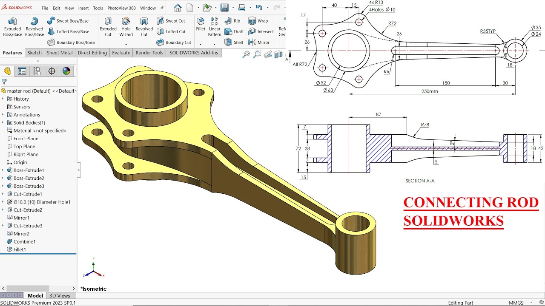The height and width of the screenshot is (306, 545).
Task: Apply the Fillet tool
Action: 201,25
